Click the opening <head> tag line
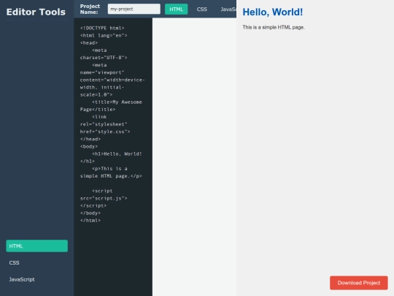Viewport: 394px width, 296px height. pyautogui.click(x=89, y=43)
